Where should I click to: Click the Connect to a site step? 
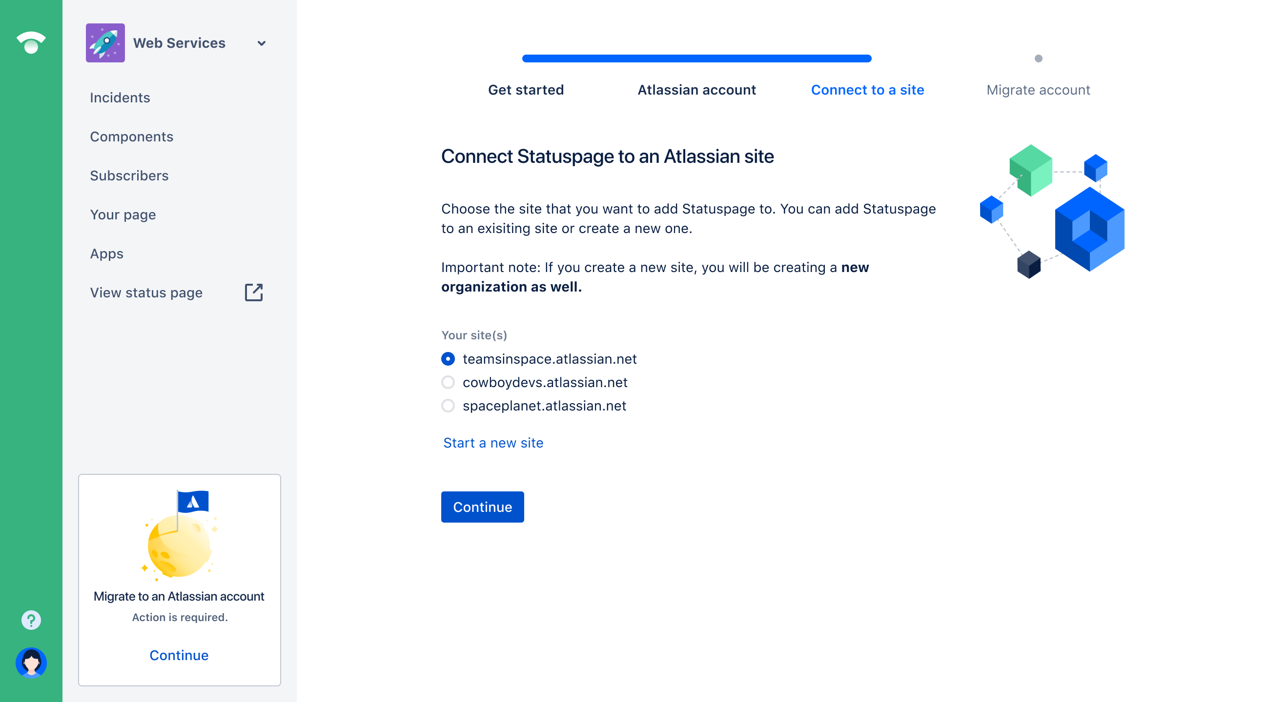tap(867, 90)
